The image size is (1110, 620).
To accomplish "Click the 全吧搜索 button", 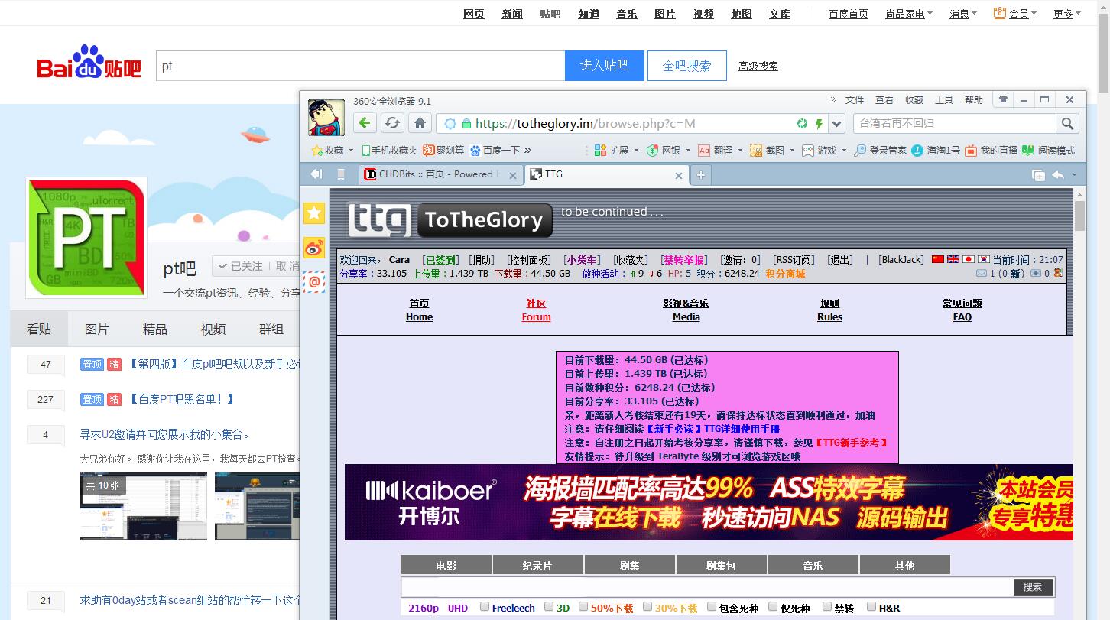I will 687,66.
